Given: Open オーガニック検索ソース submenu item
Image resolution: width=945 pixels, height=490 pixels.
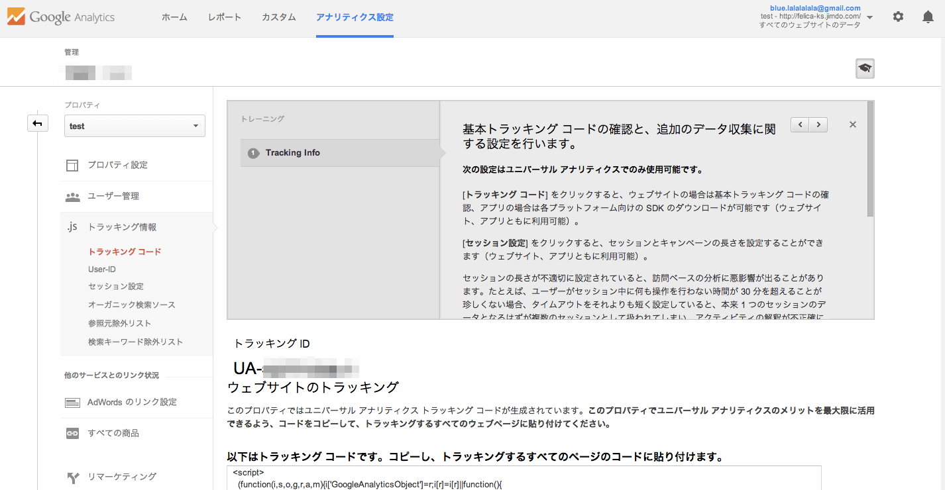Looking at the screenshot, I should 132,305.
